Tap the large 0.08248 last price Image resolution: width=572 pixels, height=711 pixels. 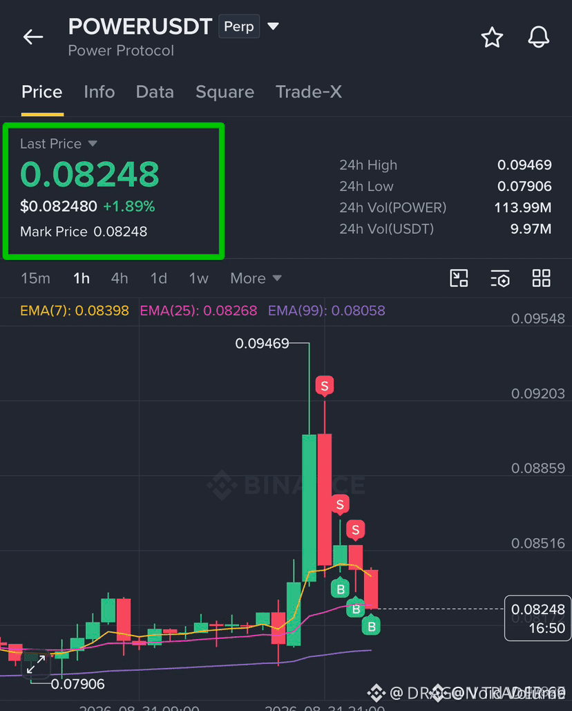coord(90,174)
